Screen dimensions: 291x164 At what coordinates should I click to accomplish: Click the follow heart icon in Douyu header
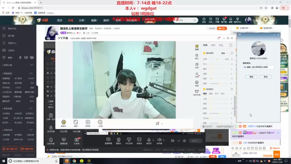211,19
